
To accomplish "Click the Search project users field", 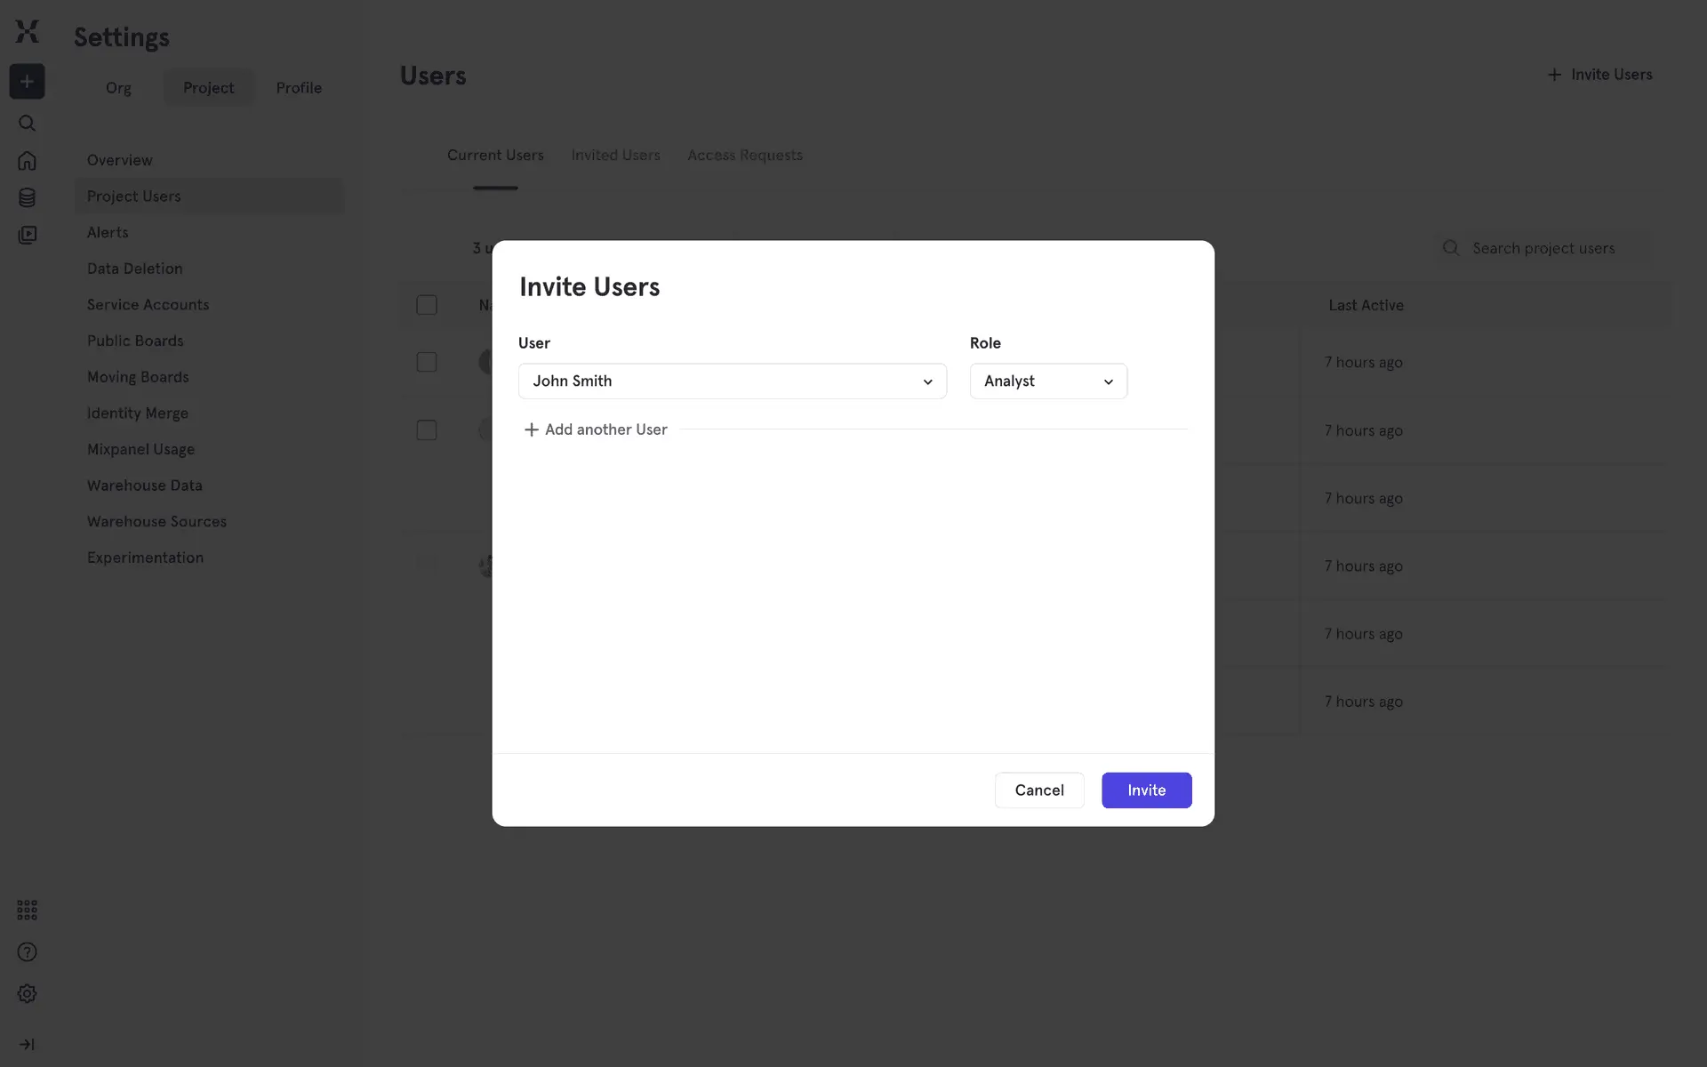I will click(x=1543, y=249).
